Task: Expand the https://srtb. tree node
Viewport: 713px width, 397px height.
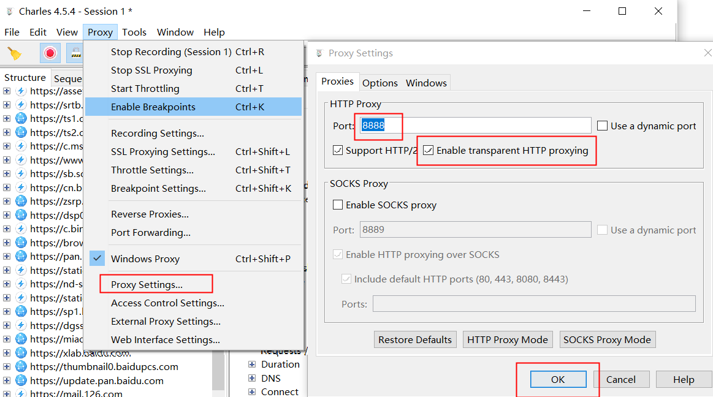Action: click(x=7, y=105)
